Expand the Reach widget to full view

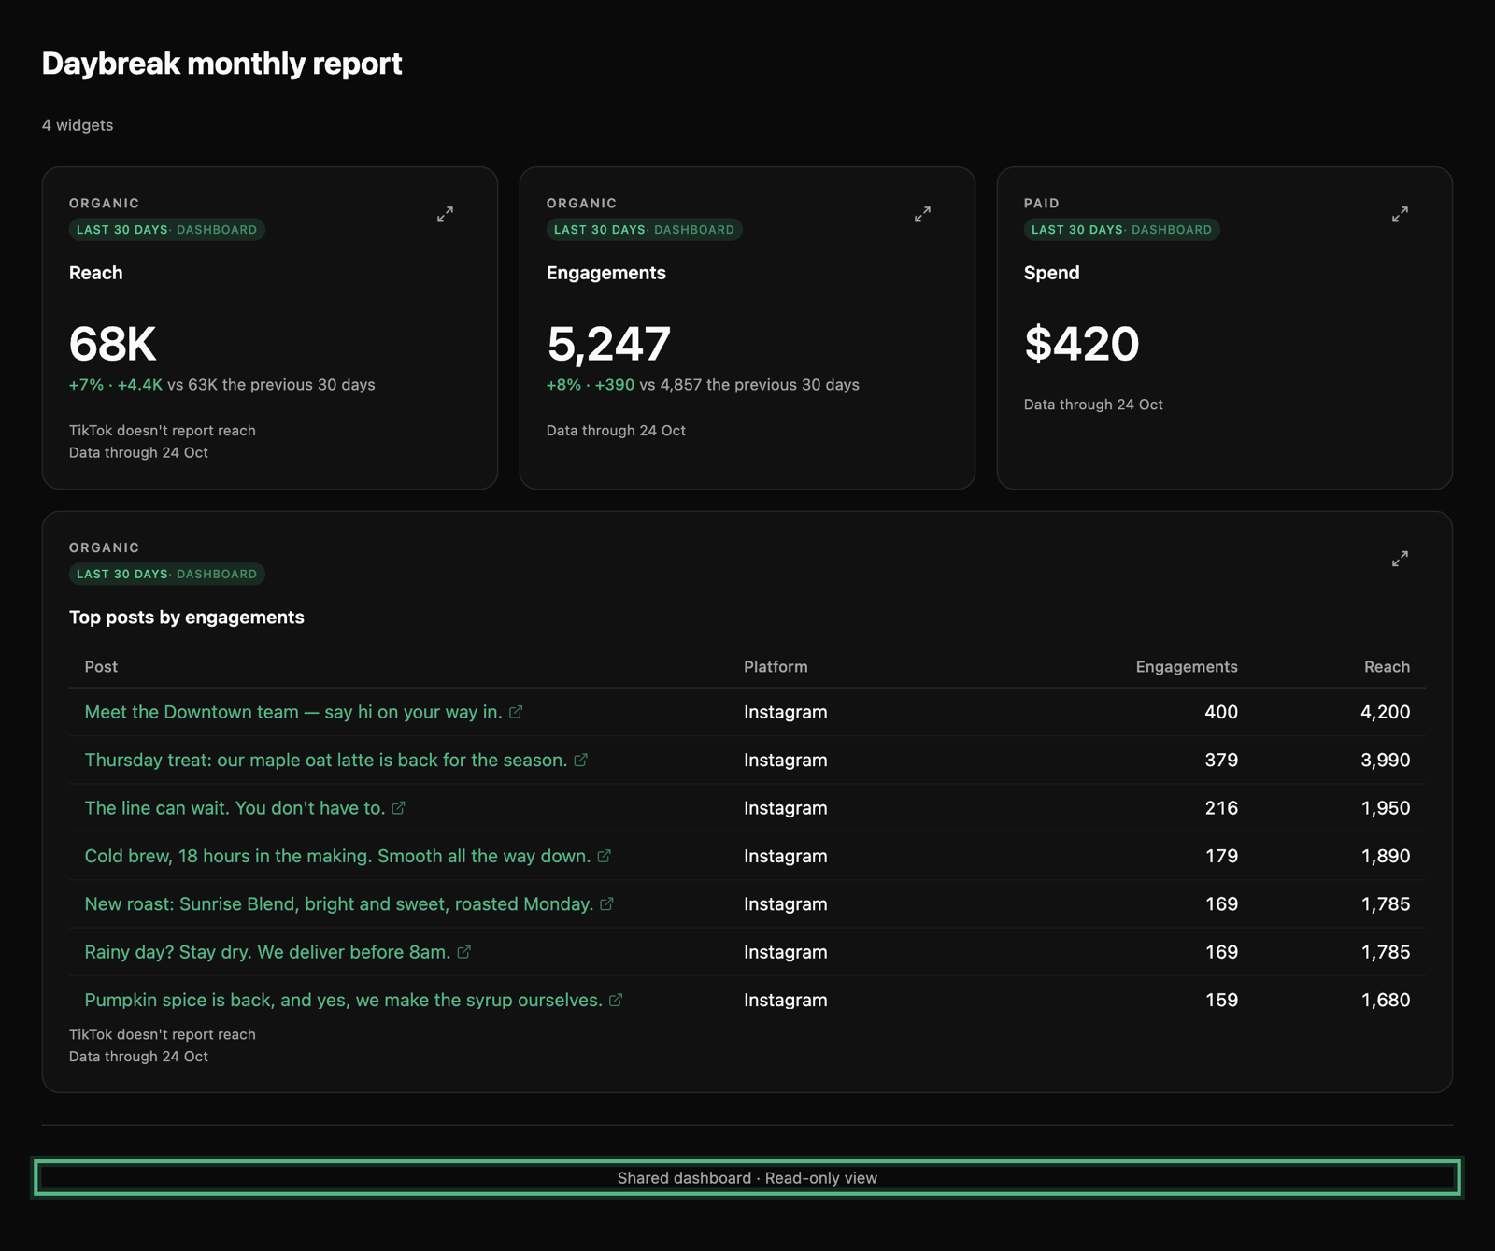(x=445, y=214)
